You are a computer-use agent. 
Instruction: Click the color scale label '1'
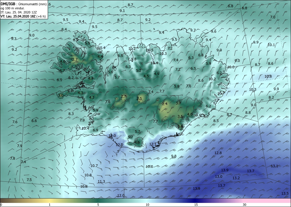pos(49,205)
